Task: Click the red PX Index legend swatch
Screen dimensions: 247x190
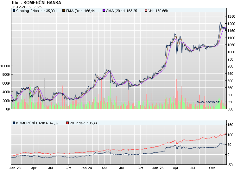Action: [x=67, y=123]
